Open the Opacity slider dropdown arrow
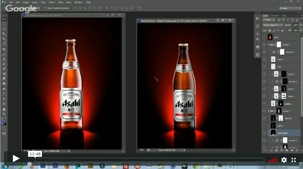 click(x=301, y=25)
